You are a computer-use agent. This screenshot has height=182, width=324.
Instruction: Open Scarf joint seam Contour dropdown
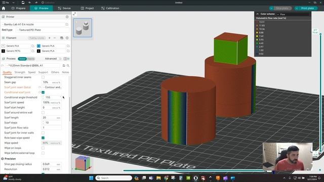pos(52,87)
